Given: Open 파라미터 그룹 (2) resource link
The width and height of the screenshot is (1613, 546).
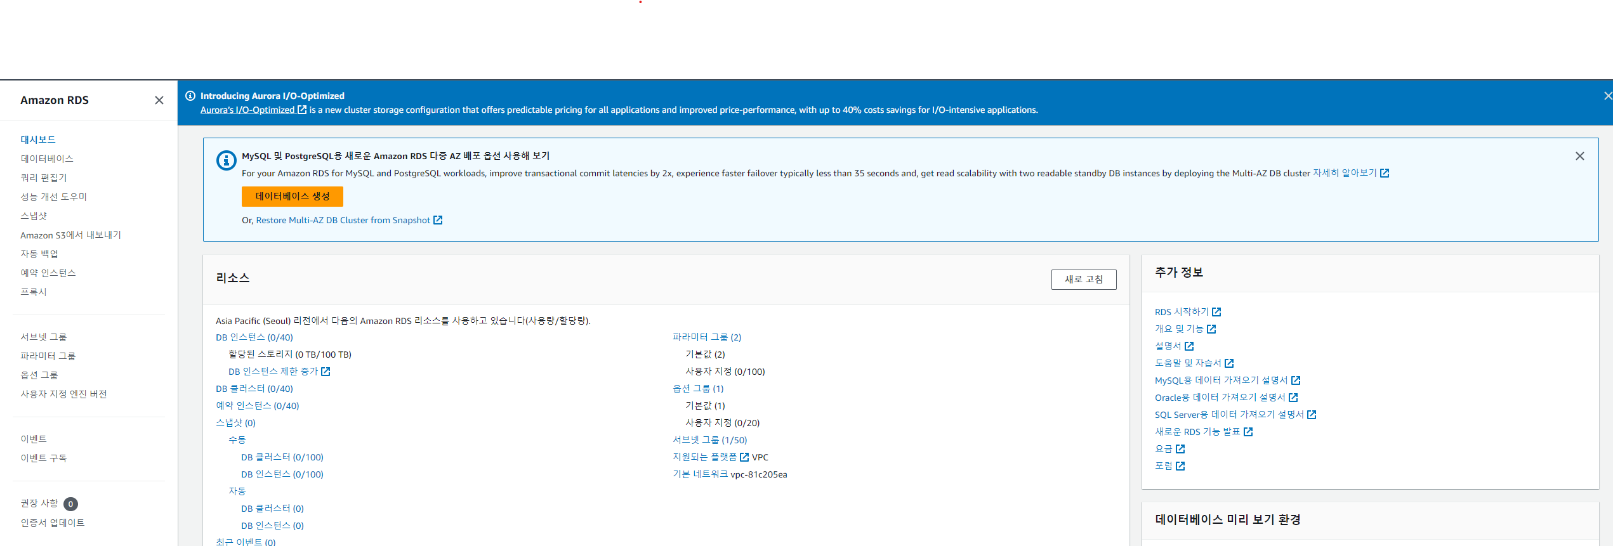Looking at the screenshot, I should click(707, 337).
